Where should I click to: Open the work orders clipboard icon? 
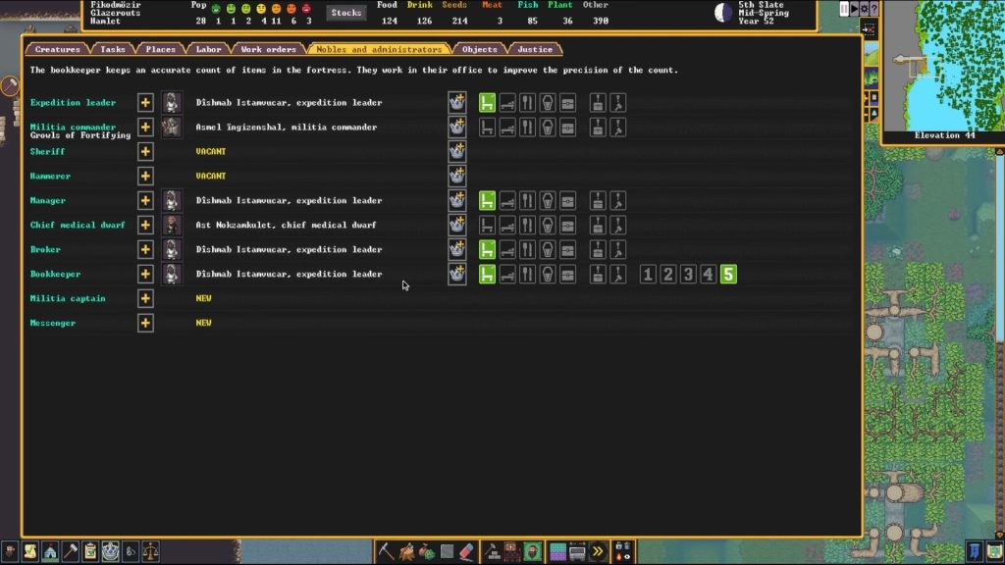point(90,551)
